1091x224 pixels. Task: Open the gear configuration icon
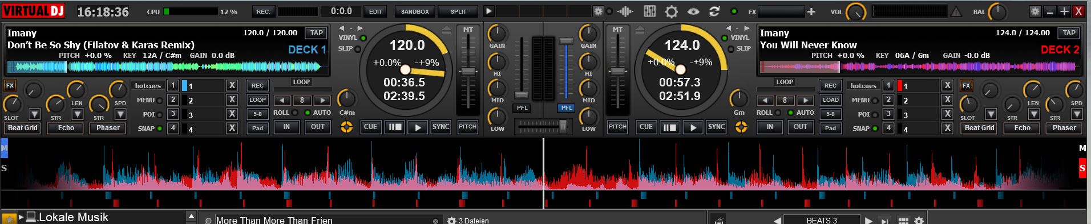672,11
